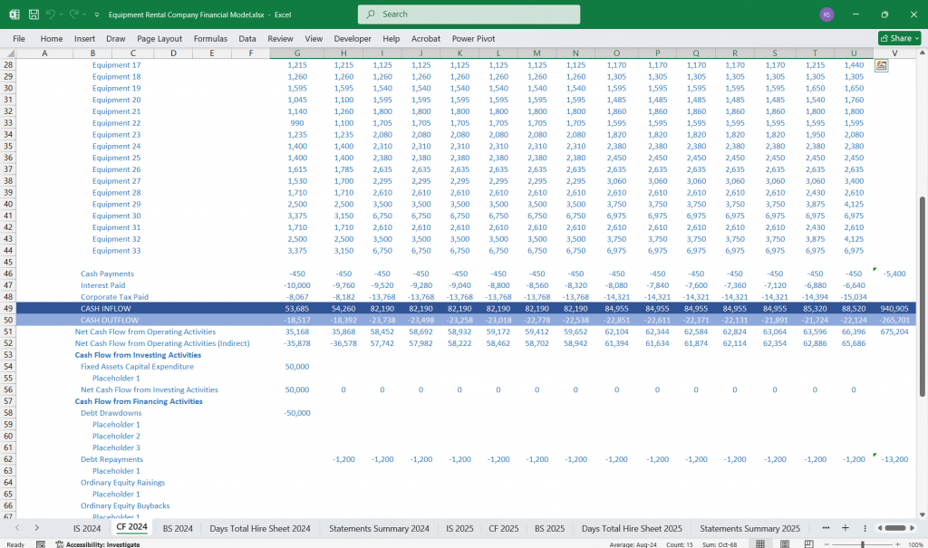Open the Power Pivot ribbon tab

point(473,38)
